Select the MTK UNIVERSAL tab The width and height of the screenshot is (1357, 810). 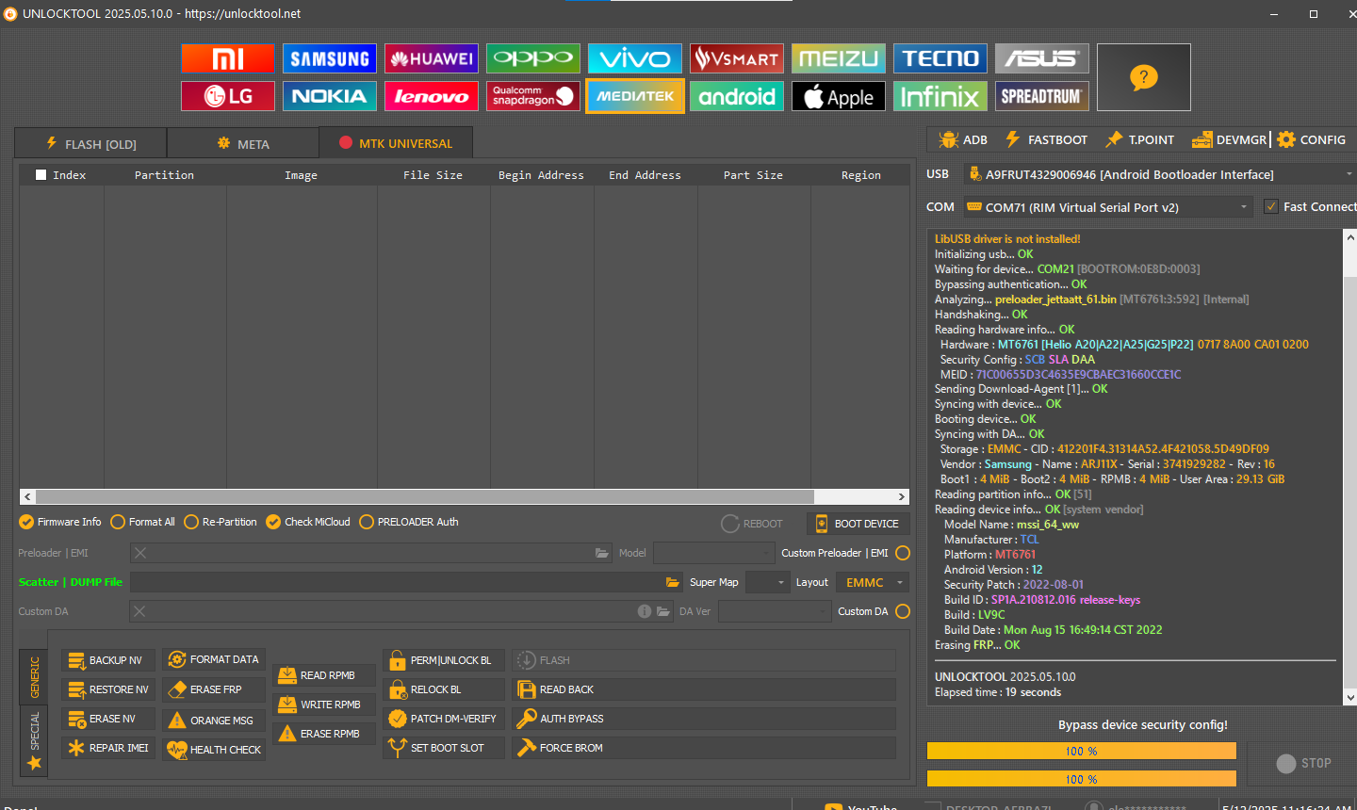coord(396,143)
